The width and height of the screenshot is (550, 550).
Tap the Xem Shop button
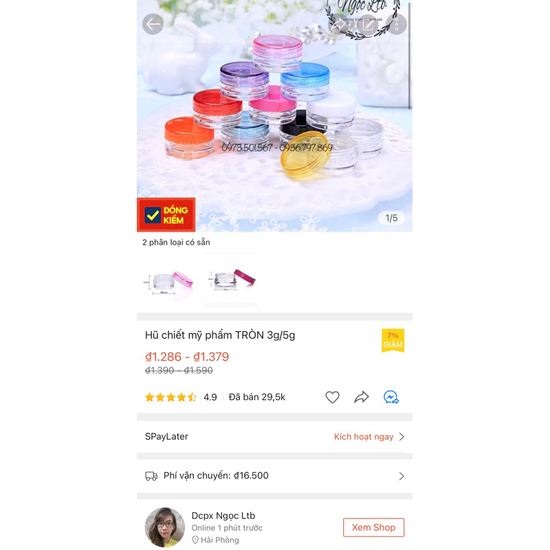pyautogui.click(x=373, y=527)
